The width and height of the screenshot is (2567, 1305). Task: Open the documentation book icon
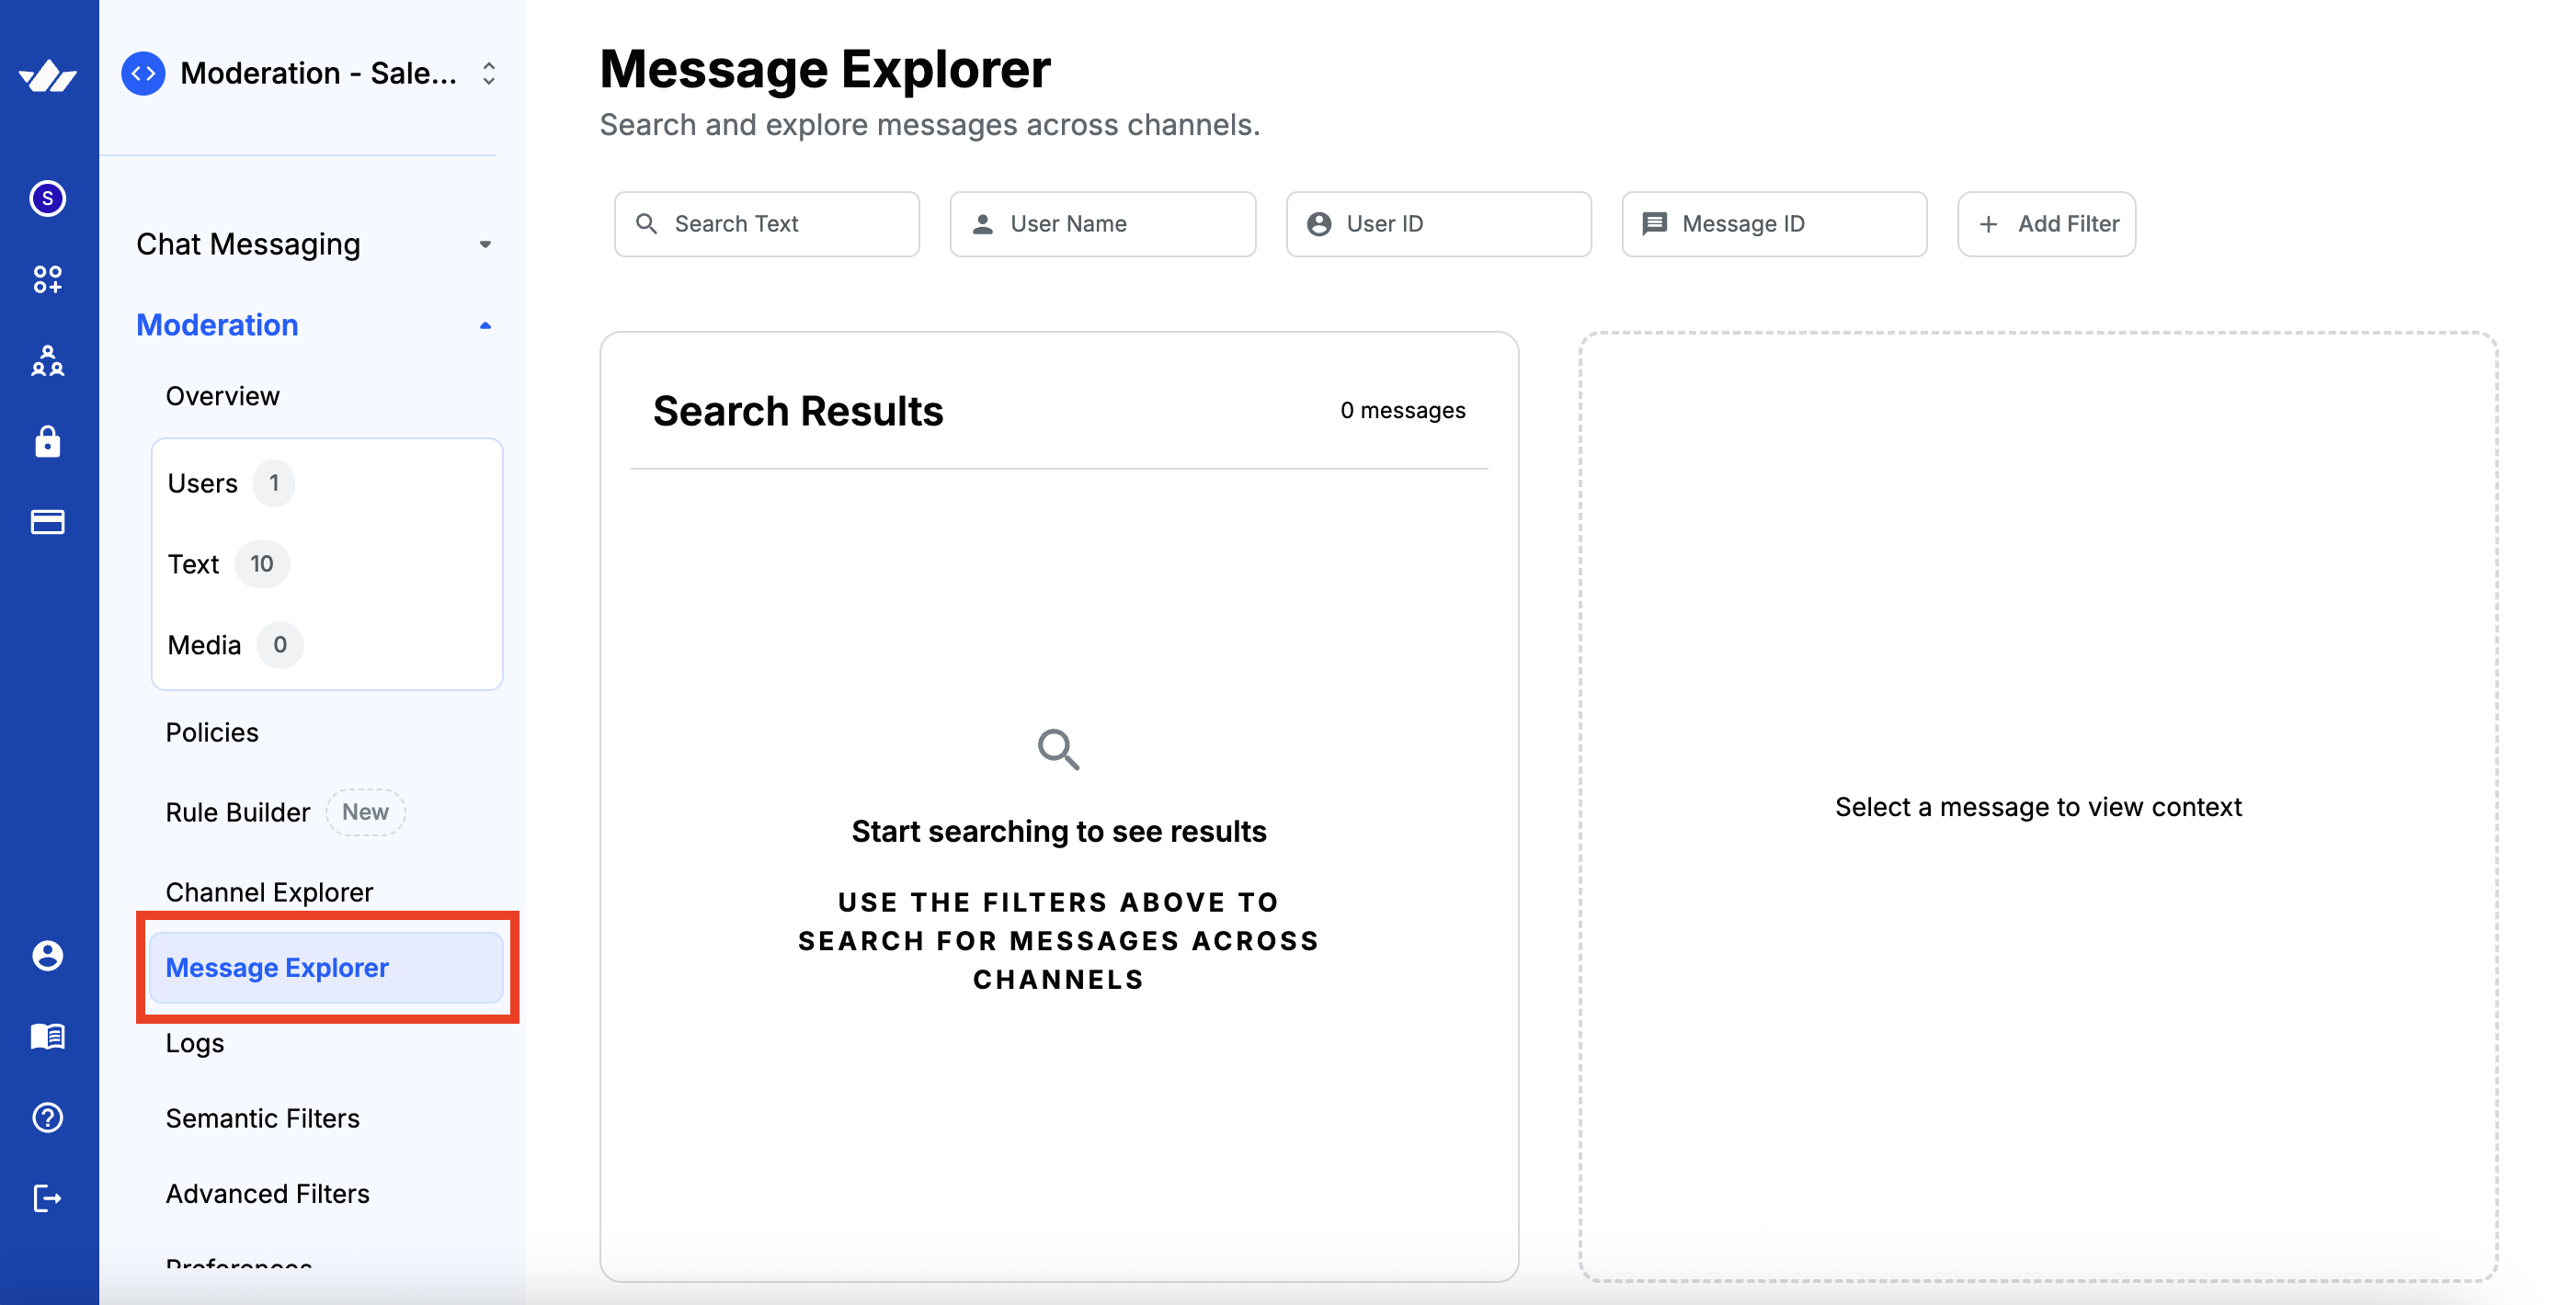48,1036
